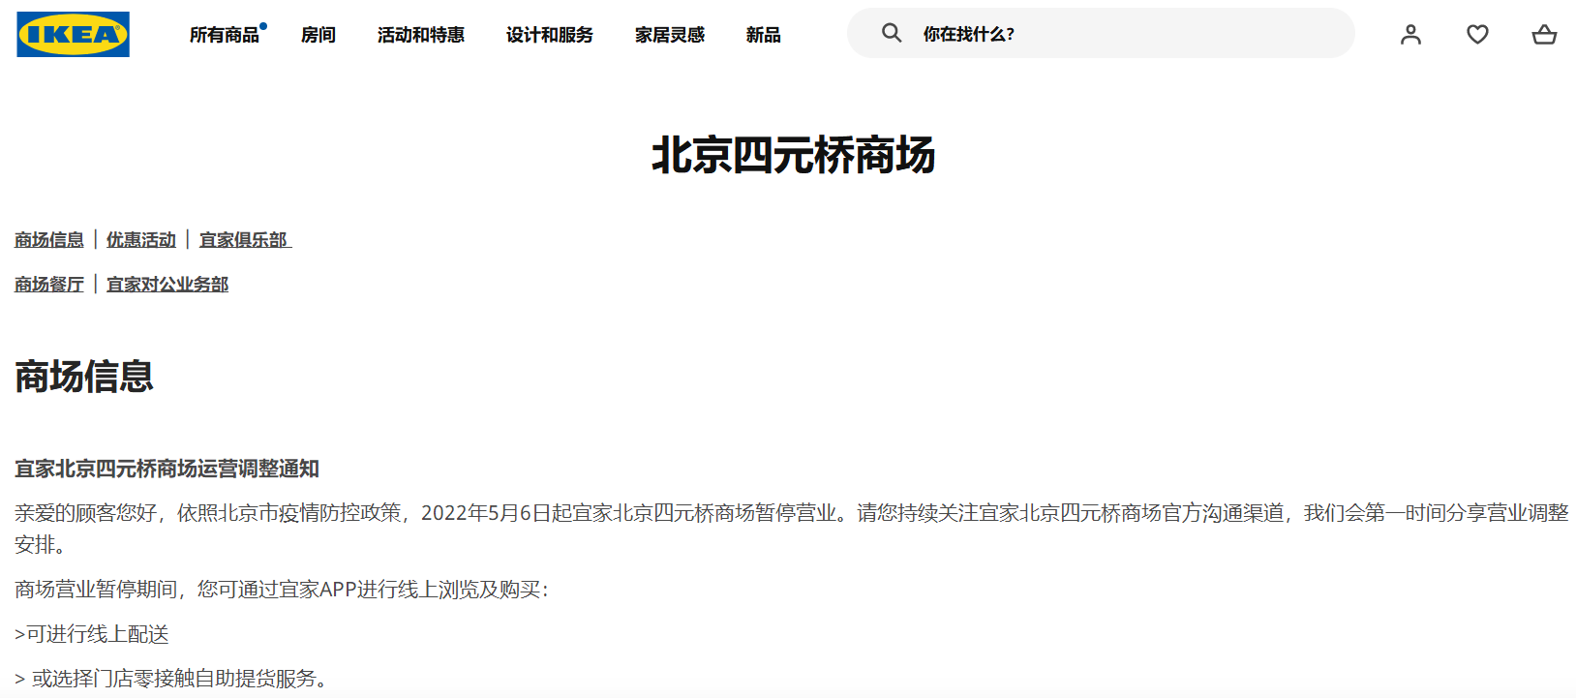Screen dimensions: 1576x698
Task: Open the 新品 menu
Action: [x=764, y=35]
